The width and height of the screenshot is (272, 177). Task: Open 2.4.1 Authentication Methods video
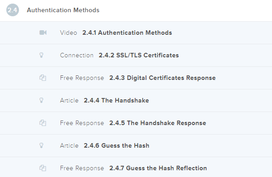coord(127,33)
